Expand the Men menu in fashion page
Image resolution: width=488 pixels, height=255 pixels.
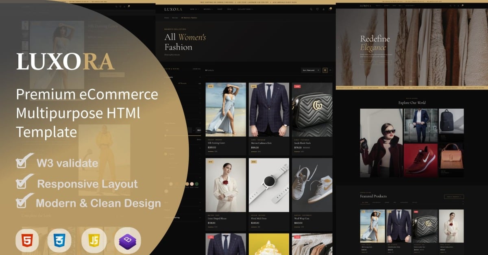pyautogui.click(x=230, y=9)
